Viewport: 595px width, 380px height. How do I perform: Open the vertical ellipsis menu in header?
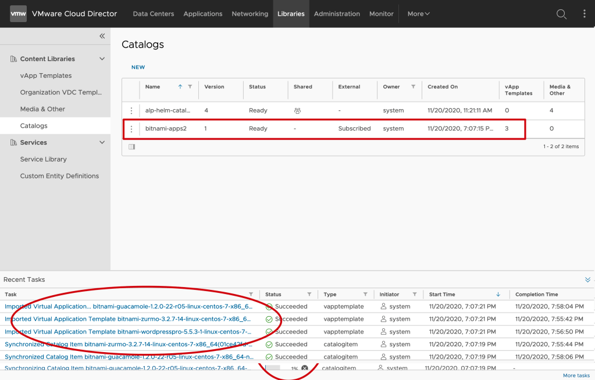[585, 14]
